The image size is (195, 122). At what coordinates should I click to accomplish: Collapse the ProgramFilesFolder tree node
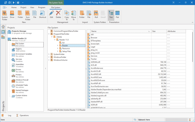pos(49,34)
